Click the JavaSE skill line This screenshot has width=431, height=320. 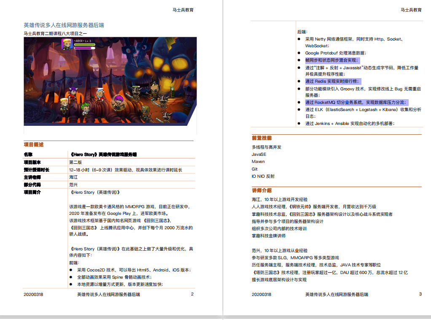pyautogui.click(x=259, y=155)
